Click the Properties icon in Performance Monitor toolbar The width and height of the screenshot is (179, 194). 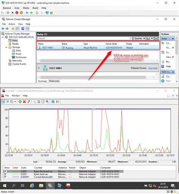click(43, 102)
